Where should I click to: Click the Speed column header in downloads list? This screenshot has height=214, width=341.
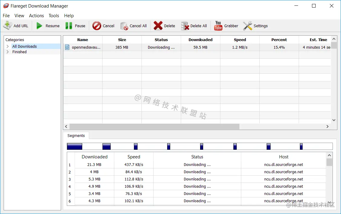tap(240, 40)
